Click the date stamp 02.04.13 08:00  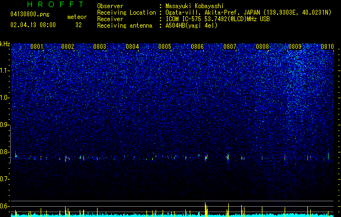click(33, 25)
